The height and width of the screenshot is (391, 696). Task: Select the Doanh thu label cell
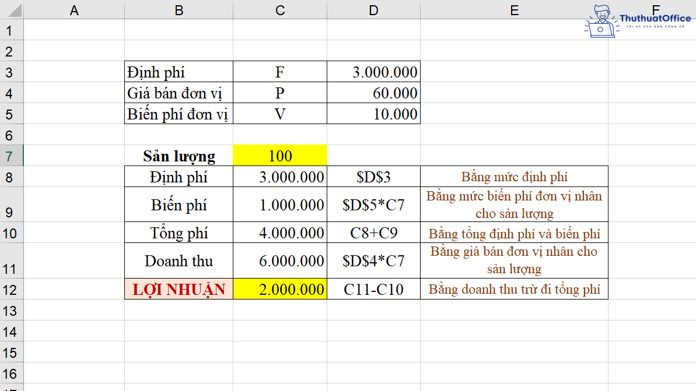[179, 260]
